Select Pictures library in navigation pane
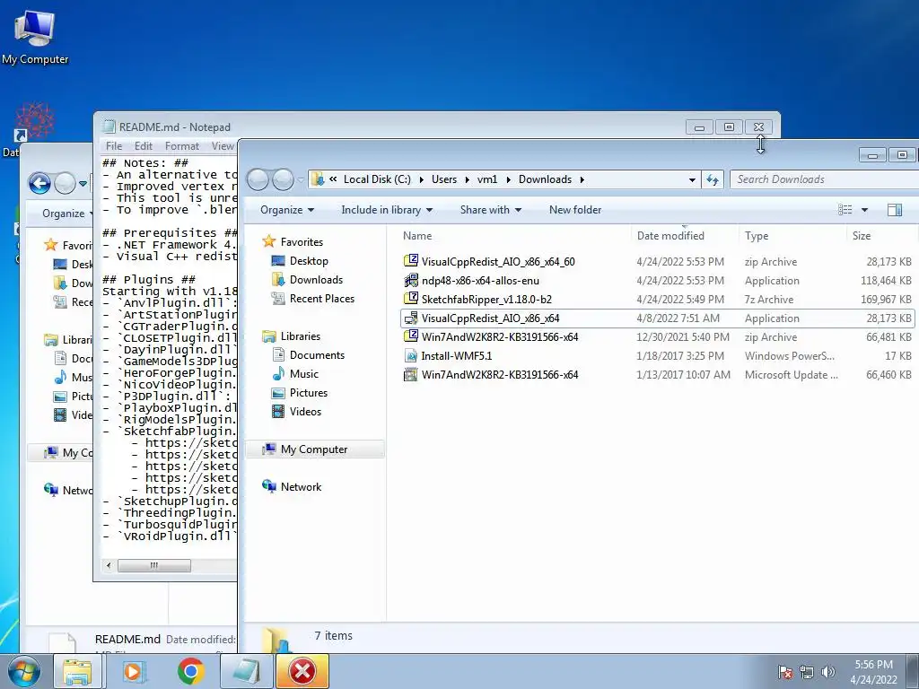 point(309,393)
